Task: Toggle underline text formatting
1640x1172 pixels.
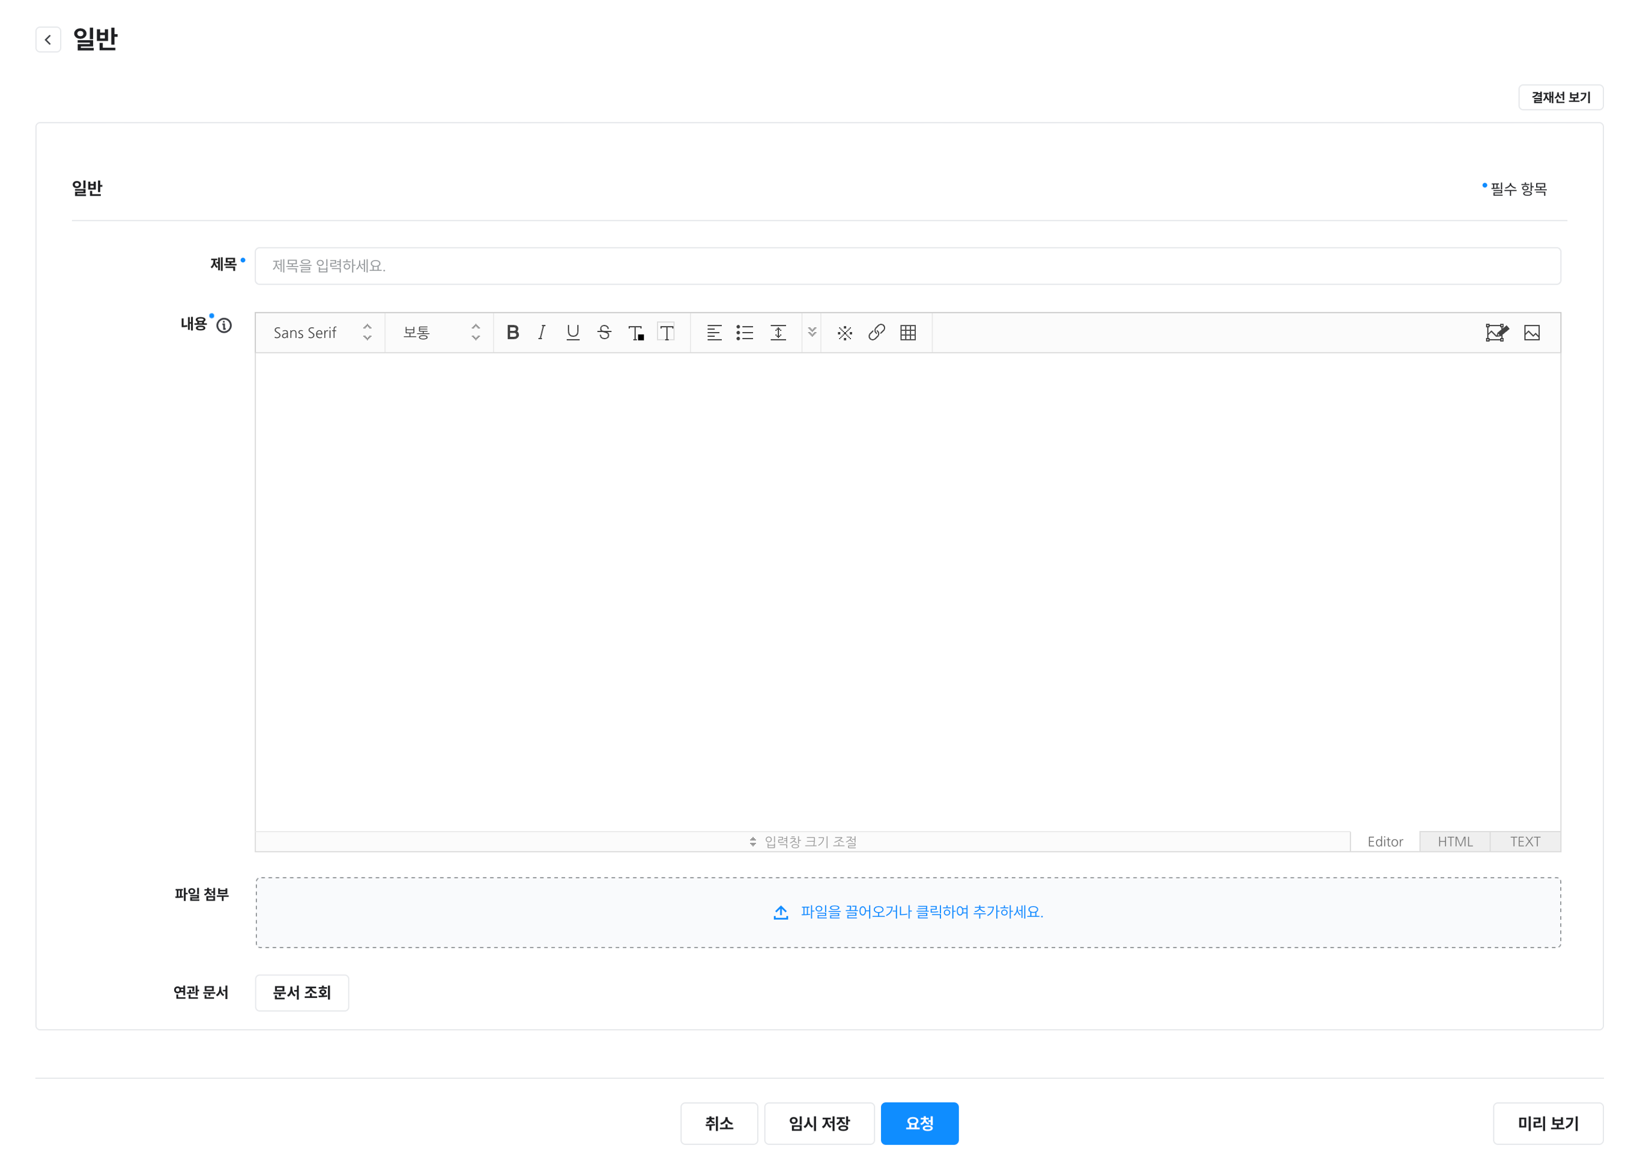Action: [x=572, y=333]
